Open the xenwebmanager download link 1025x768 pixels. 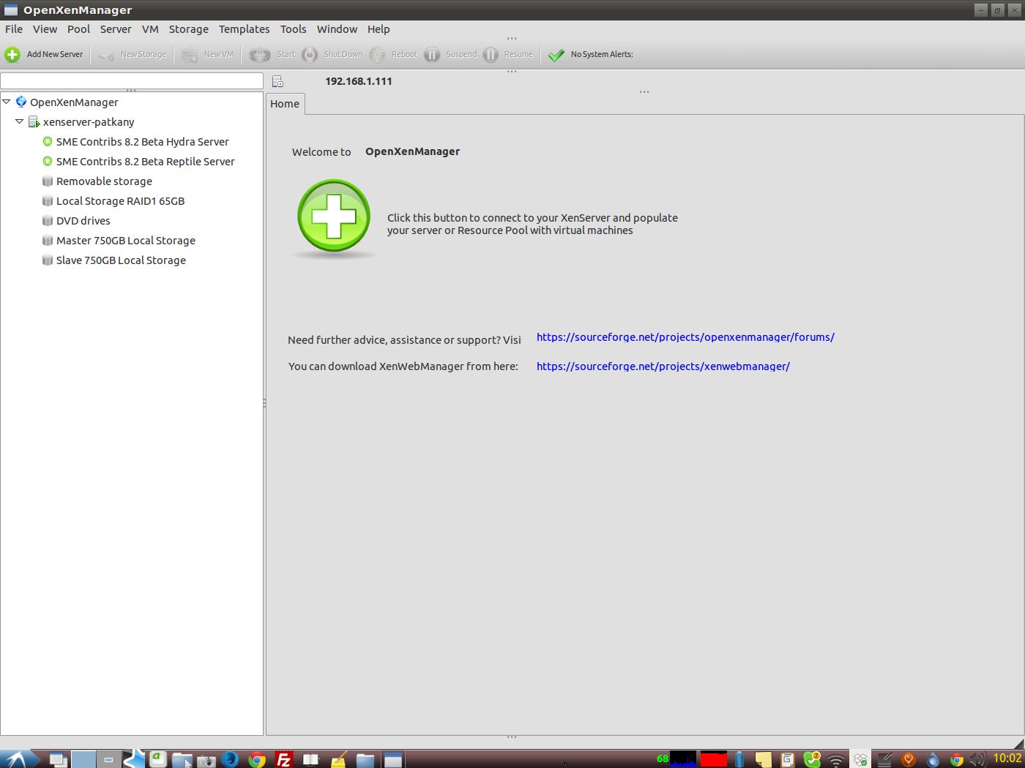click(x=663, y=366)
